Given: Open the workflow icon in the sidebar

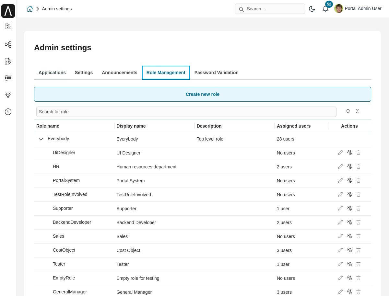Looking at the screenshot, I should coord(8,44).
